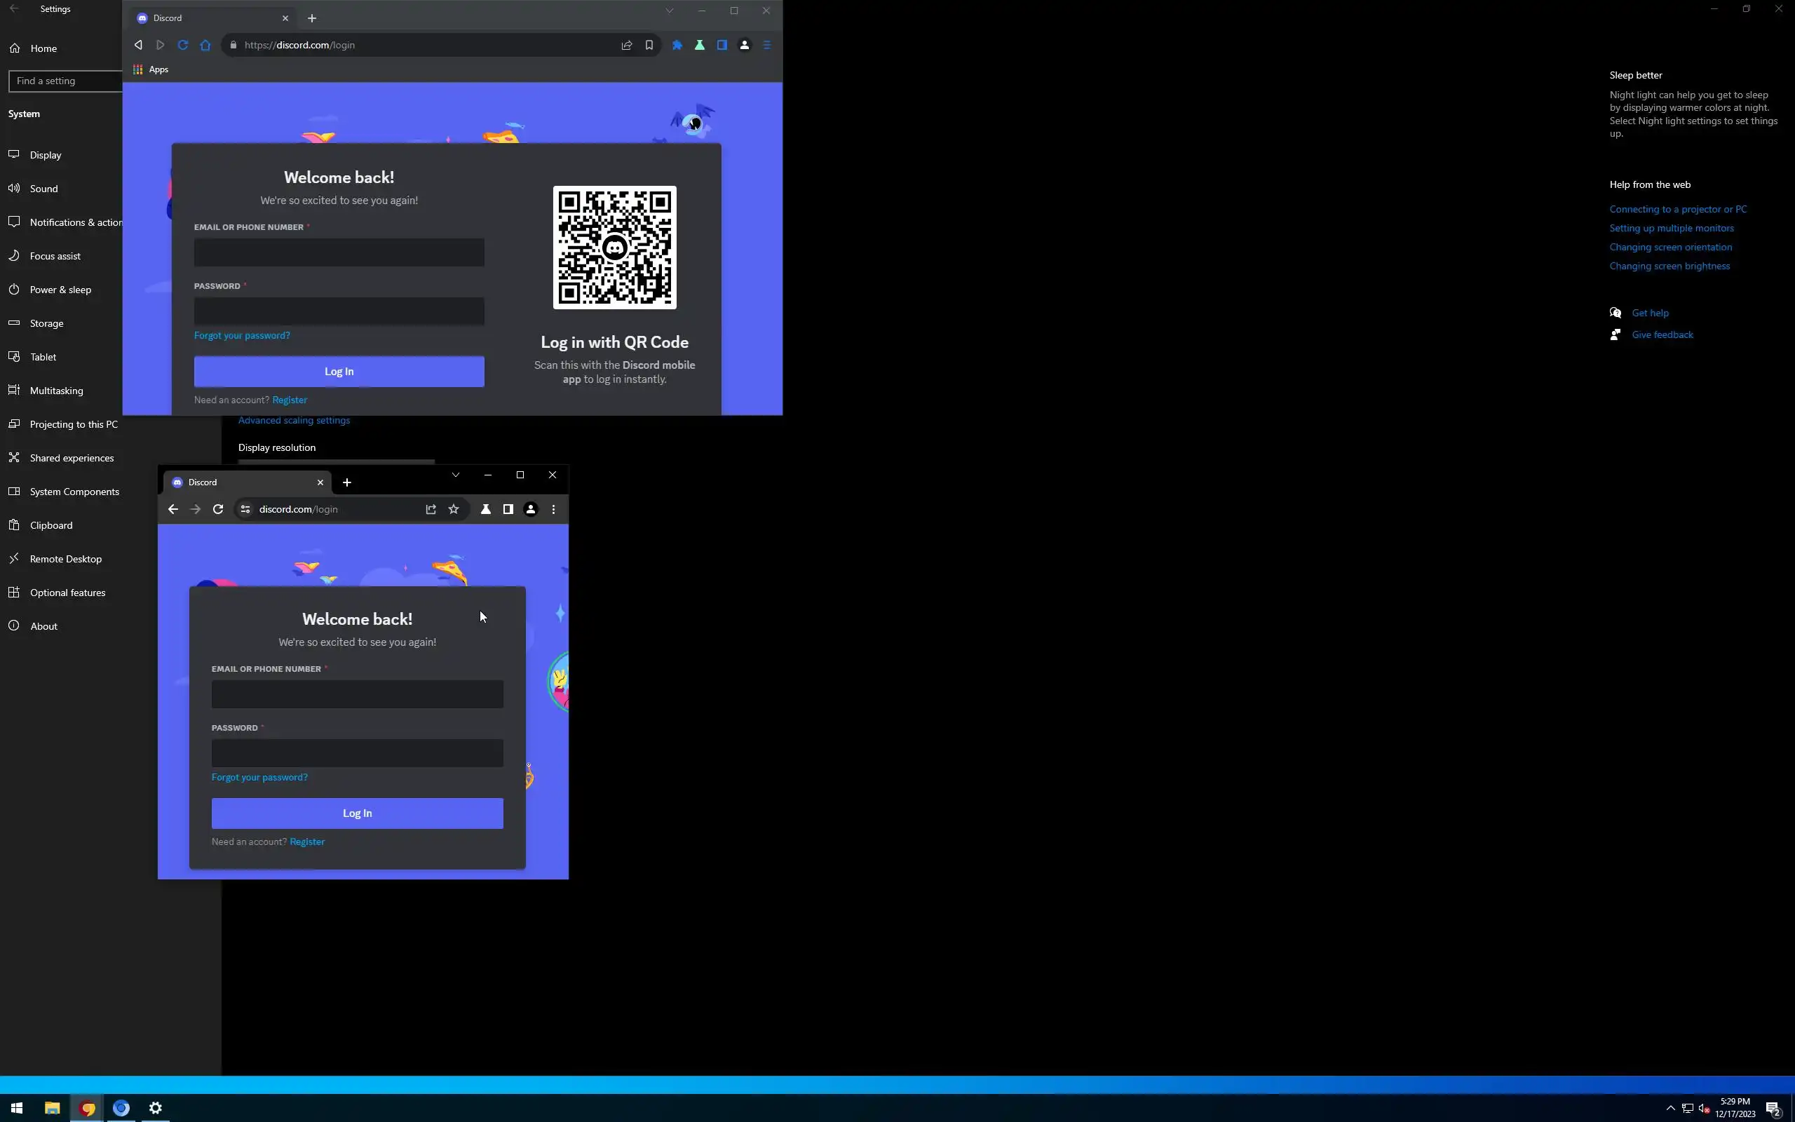Click the Chrome reload button in bottom window
1795x1122 pixels.
click(x=218, y=509)
